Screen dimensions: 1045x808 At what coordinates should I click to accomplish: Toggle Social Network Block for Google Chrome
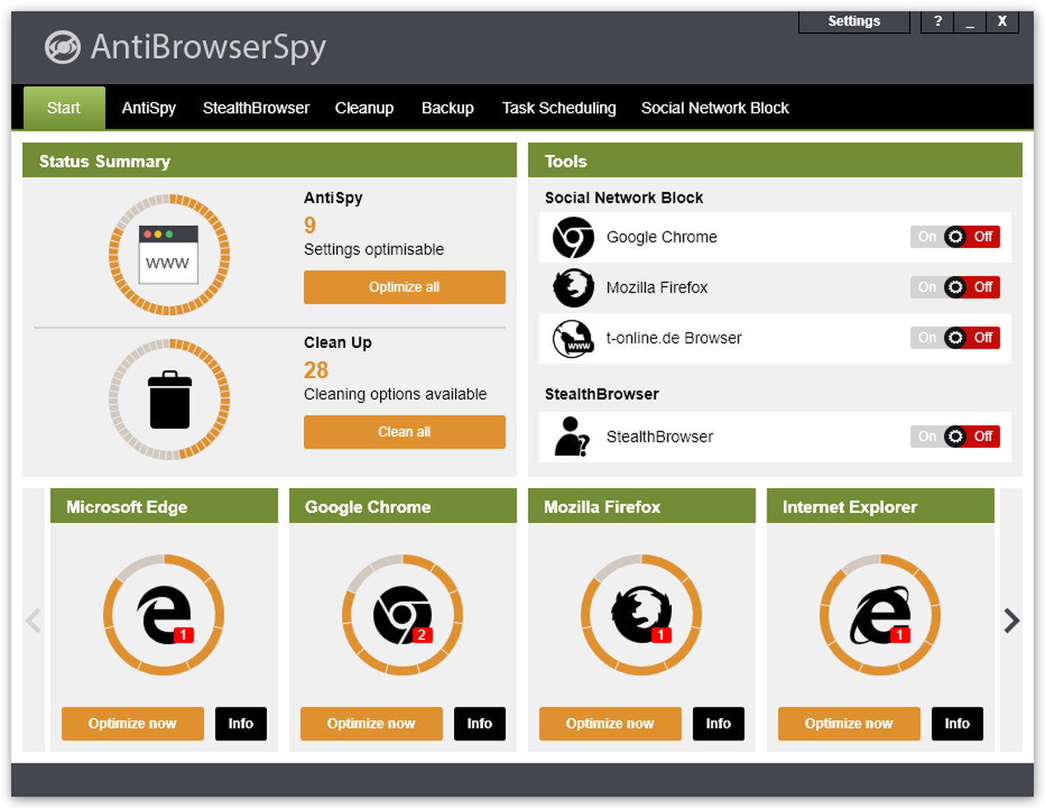pos(954,237)
